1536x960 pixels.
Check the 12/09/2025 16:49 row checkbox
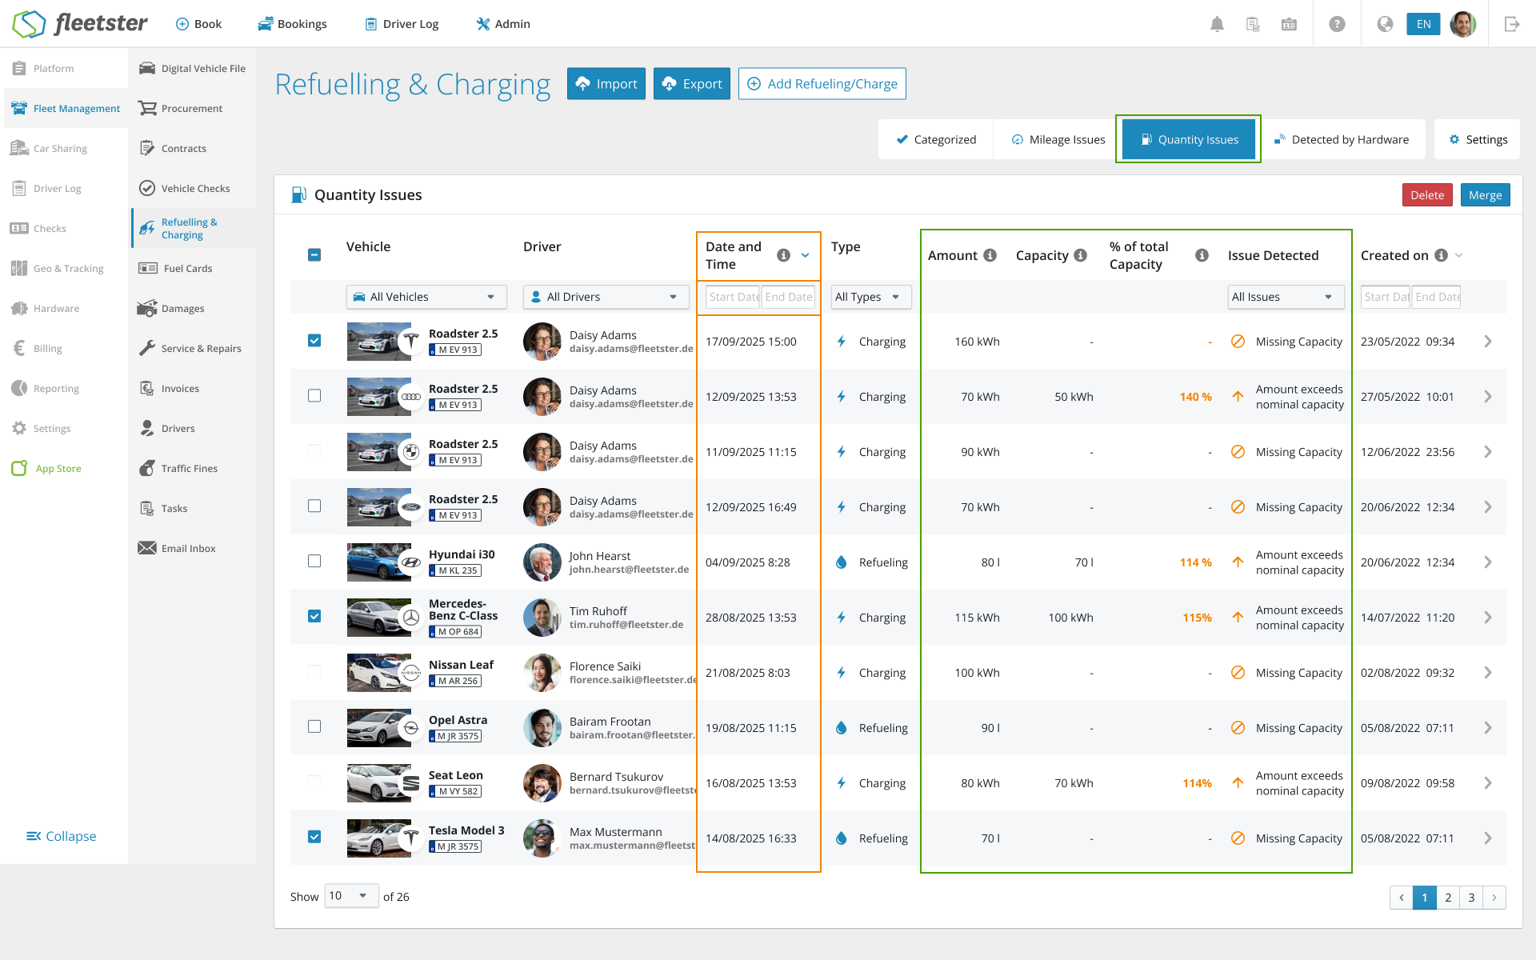point(314,506)
